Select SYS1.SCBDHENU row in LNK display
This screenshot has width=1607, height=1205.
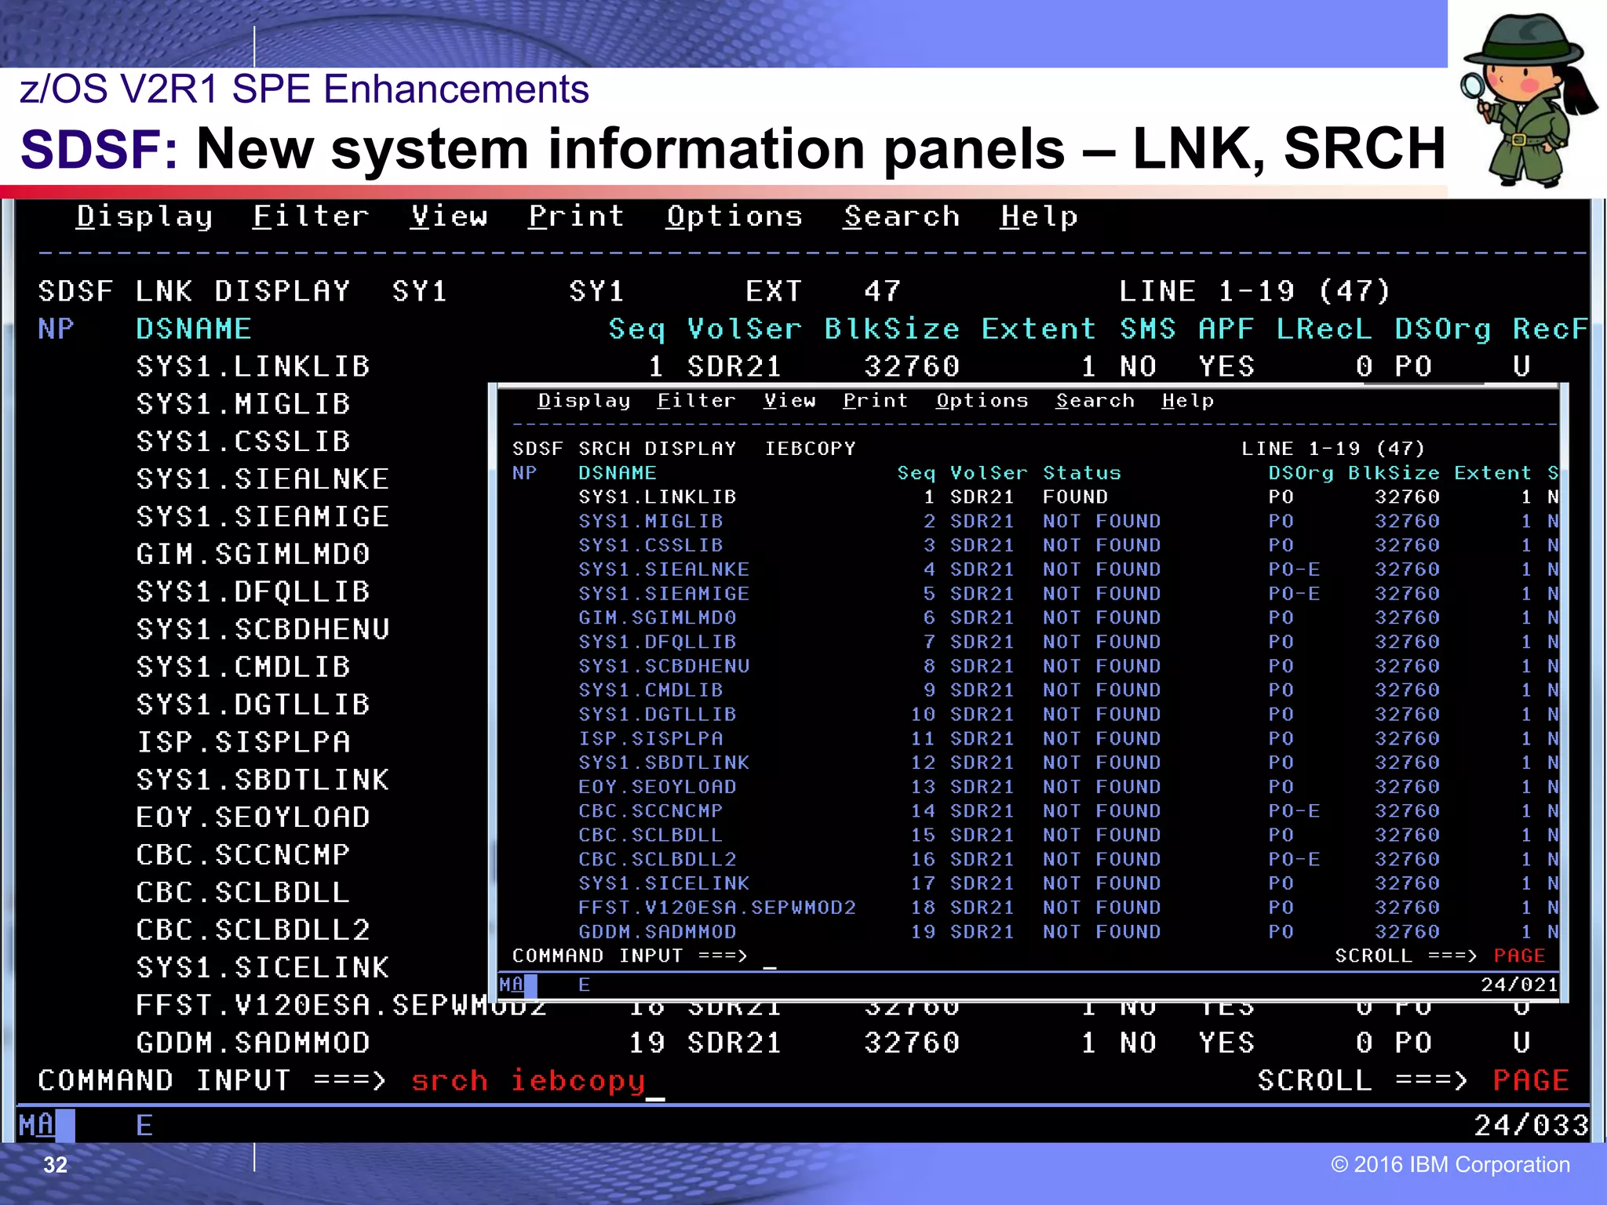[x=263, y=629]
